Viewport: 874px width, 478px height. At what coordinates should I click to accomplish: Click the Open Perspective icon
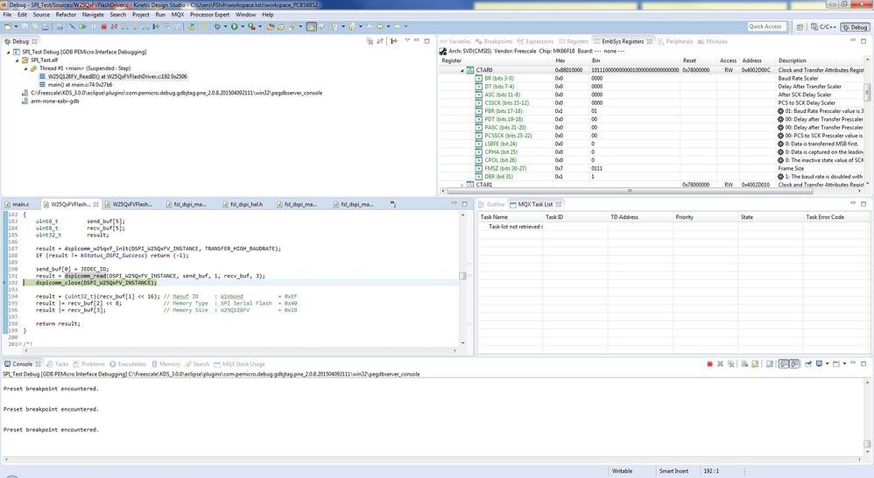pyautogui.click(x=800, y=27)
